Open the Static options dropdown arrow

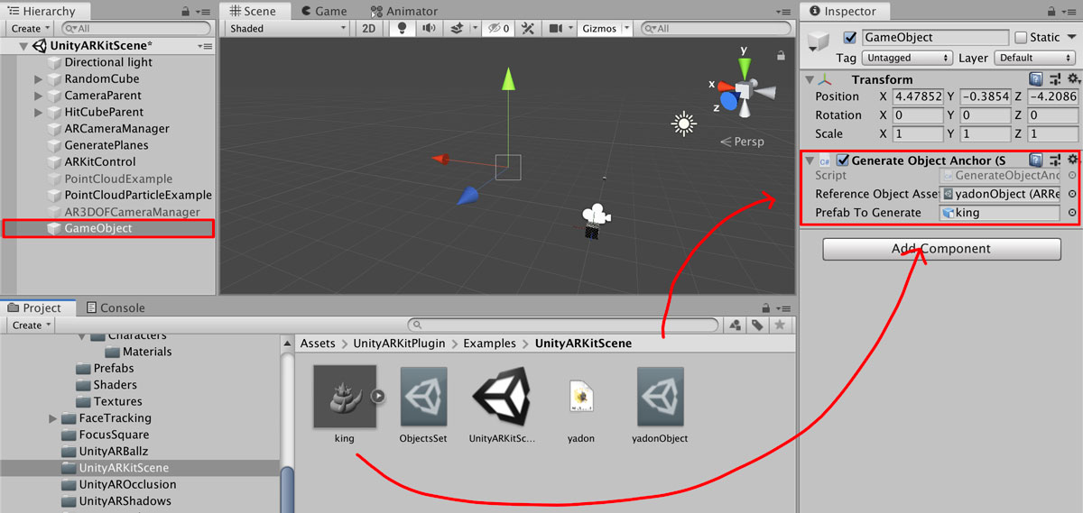pos(1071,38)
